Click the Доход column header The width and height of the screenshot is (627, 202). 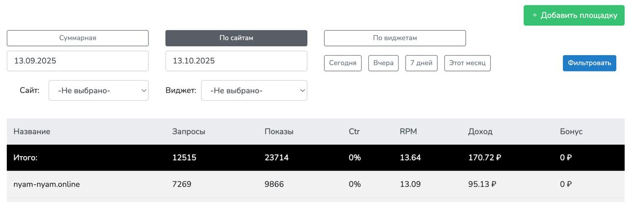click(x=480, y=132)
